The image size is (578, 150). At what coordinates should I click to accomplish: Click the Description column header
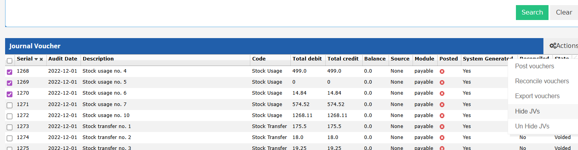tap(98, 59)
